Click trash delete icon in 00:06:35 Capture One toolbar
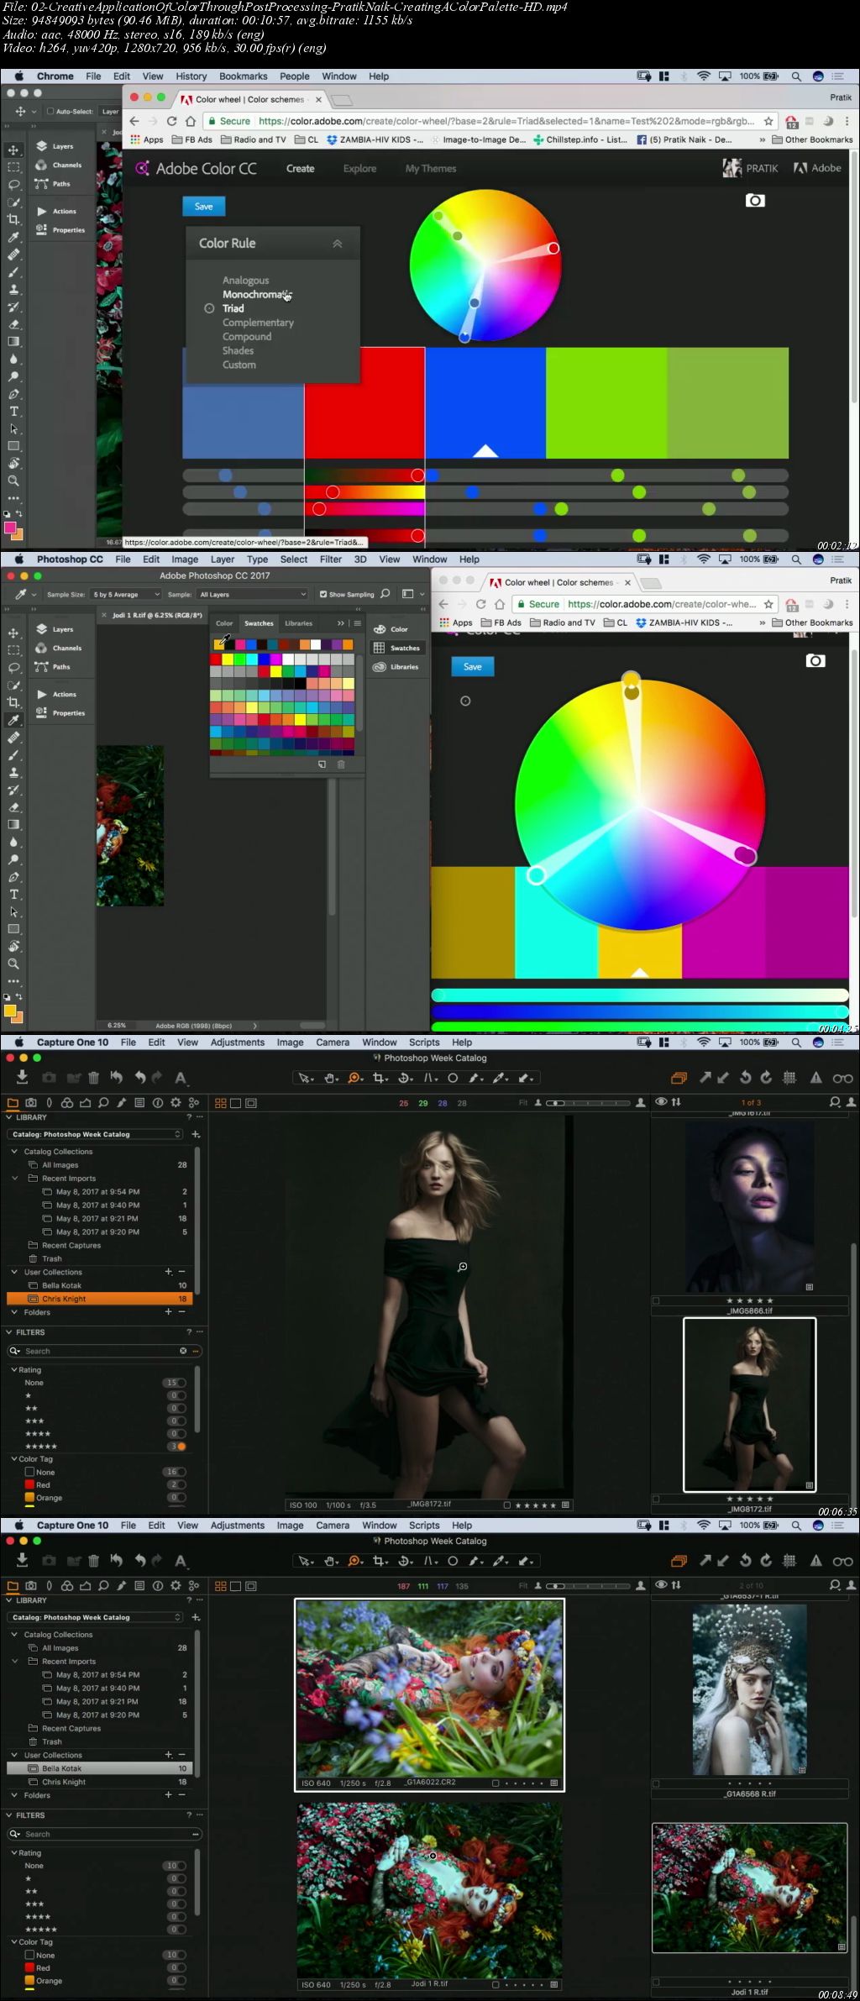 click(x=93, y=1077)
